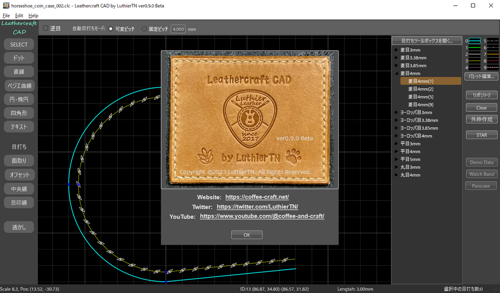Viewport: 500px width, 293px height.
Task: Pick palette line 2 white swatch
Action: click(474, 54)
